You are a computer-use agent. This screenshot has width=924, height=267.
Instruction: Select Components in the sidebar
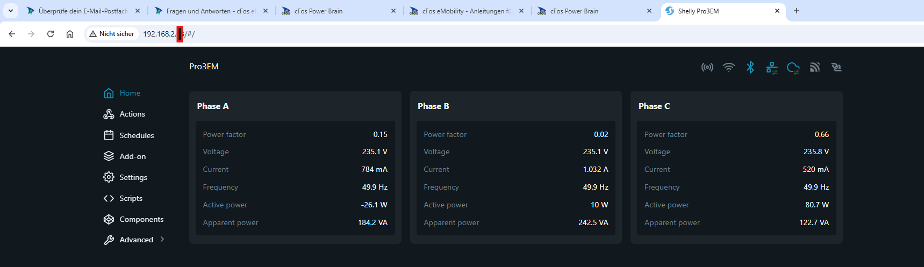tap(141, 219)
